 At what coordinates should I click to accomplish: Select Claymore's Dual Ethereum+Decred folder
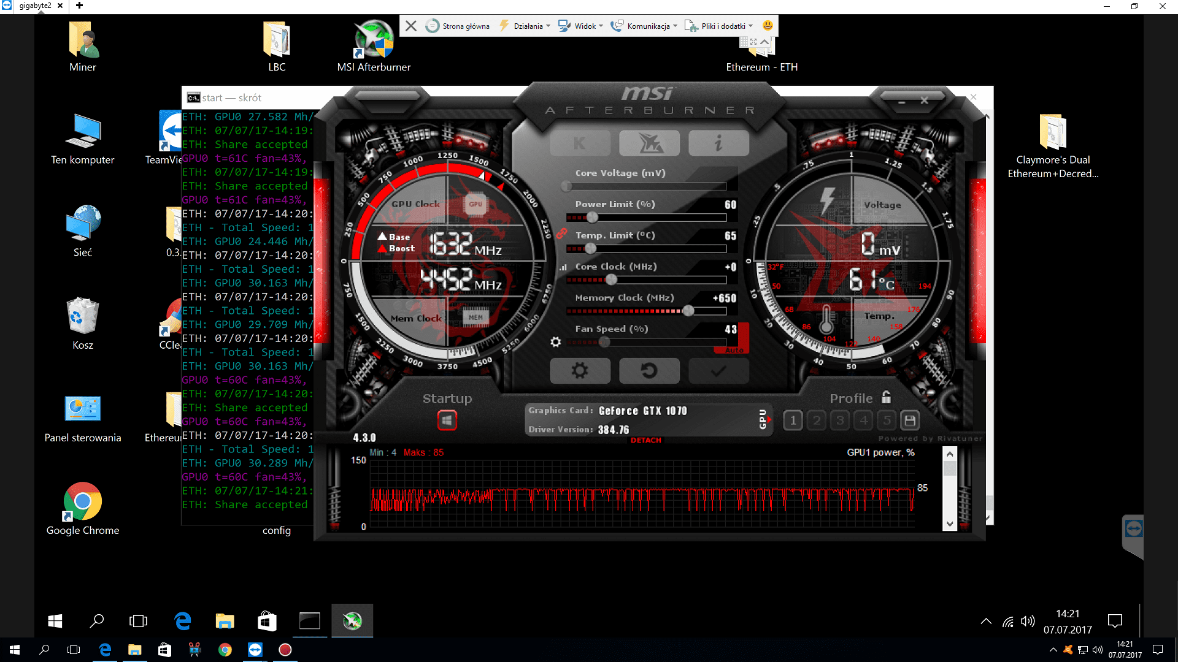pos(1053,146)
